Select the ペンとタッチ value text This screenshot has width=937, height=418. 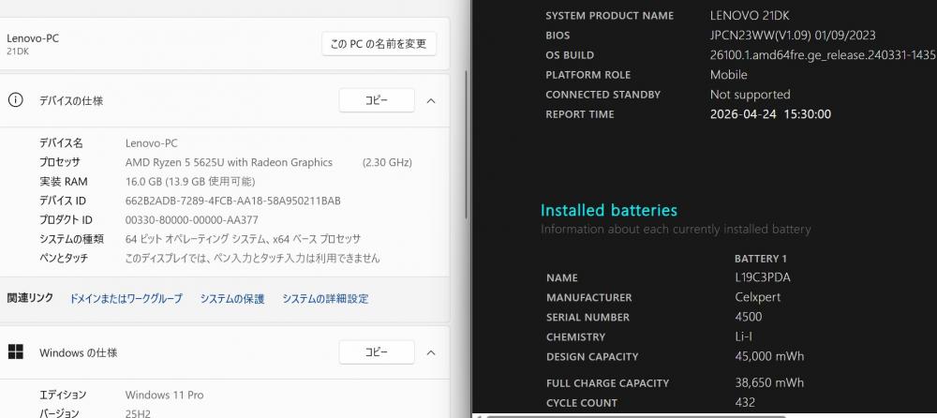pos(252,258)
